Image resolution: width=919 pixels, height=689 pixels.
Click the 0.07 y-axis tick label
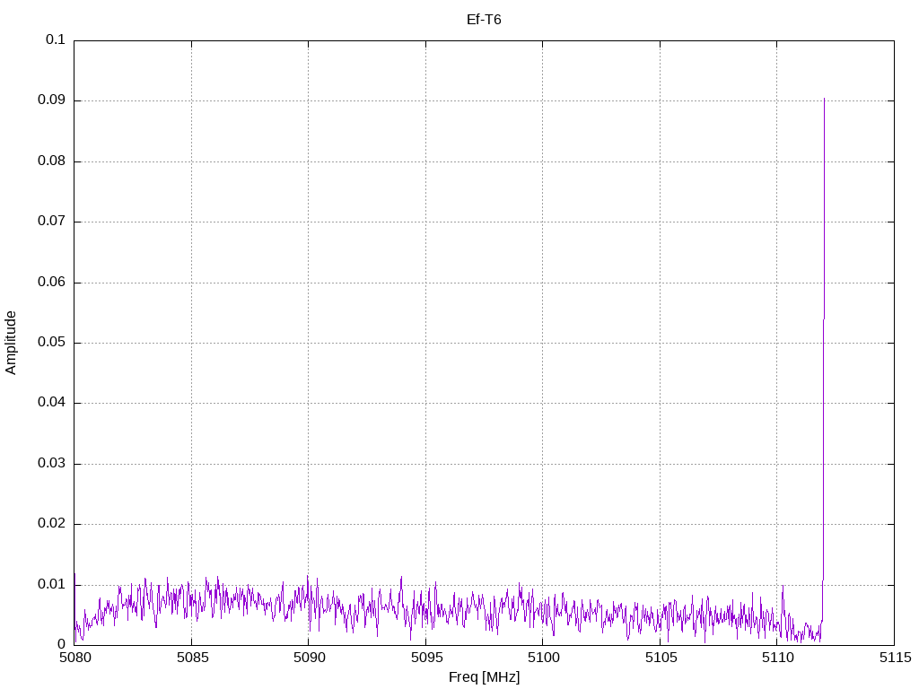click(x=52, y=222)
